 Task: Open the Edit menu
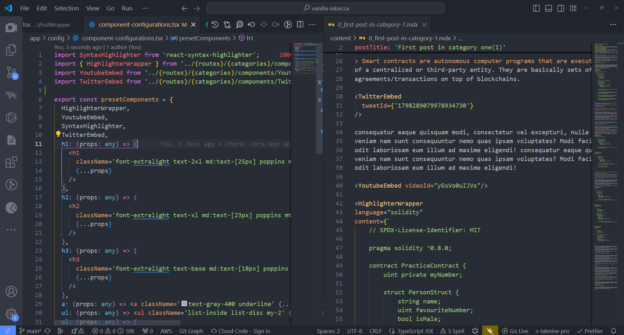click(x=42, y=8)
